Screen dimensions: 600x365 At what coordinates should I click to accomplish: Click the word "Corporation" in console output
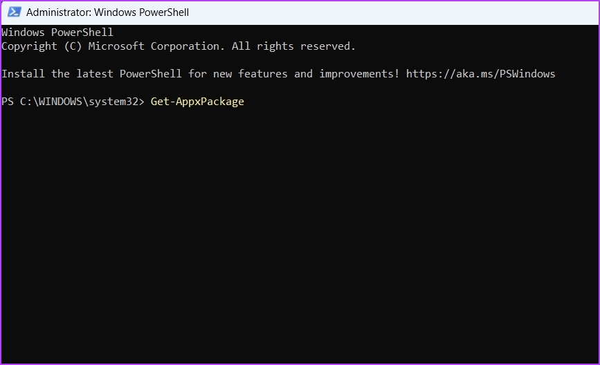[x=188, y=46]
